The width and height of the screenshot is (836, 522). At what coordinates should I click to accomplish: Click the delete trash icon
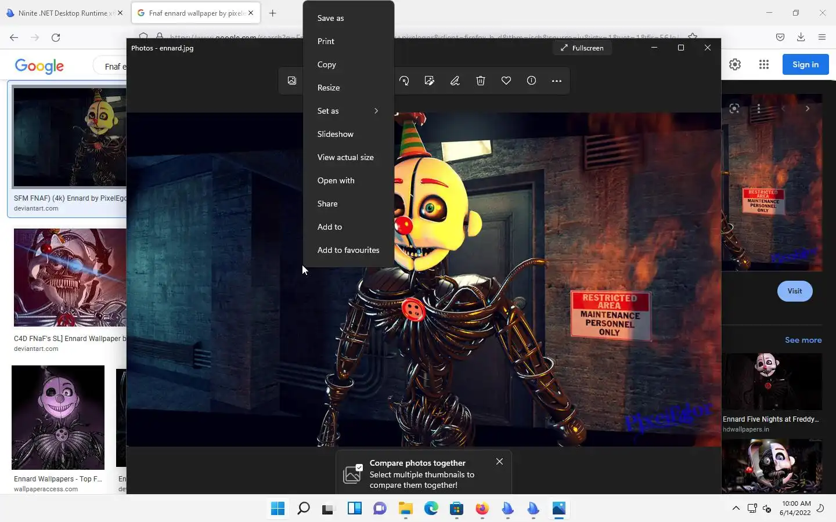click(481, 81)
